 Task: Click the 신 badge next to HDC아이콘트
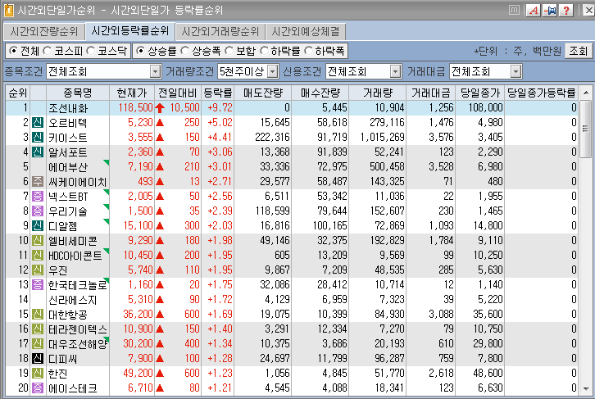coord(37,256)
